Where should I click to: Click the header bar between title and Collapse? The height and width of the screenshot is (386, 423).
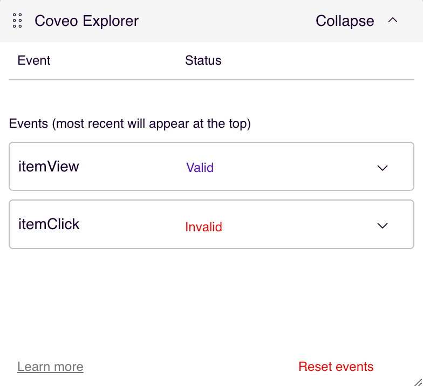click(227, 21)
